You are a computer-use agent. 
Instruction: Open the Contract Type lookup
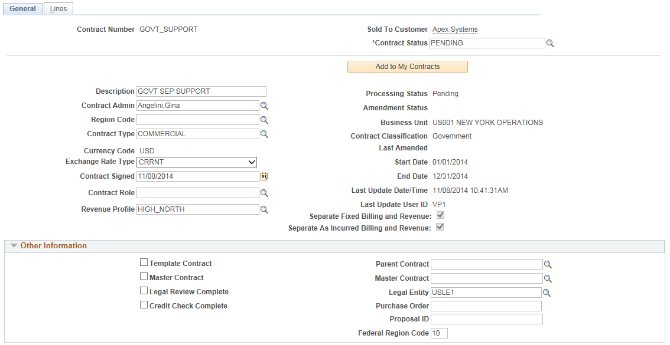[x=264, y=133]
